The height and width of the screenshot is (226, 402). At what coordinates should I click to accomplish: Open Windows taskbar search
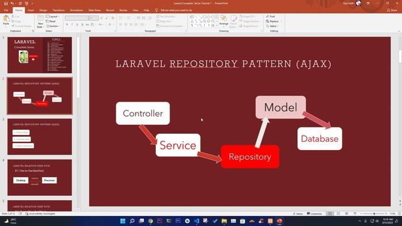[x=132, y=221]
